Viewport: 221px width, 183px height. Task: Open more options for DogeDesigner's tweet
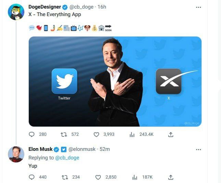198,7
